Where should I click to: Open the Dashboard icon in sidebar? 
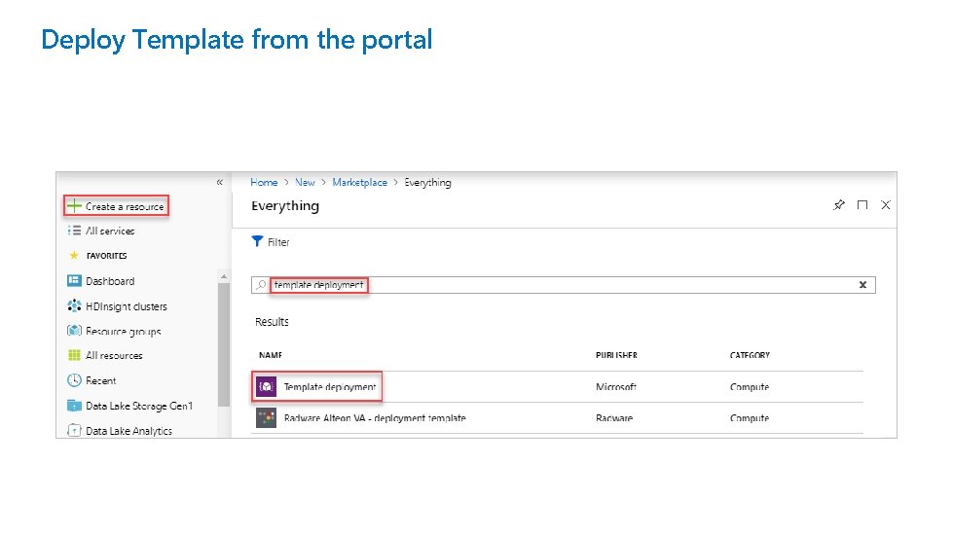point(74,281)
